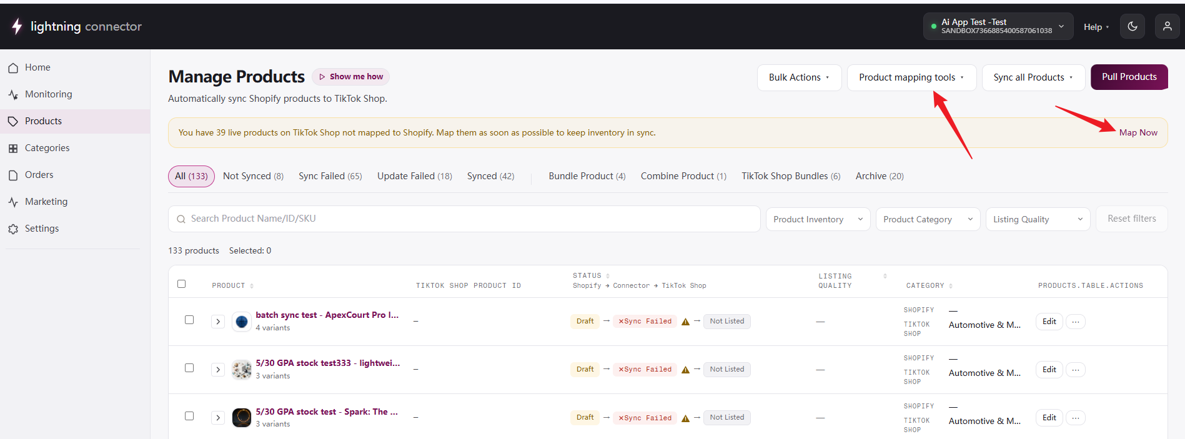Click the Pull Products button
1185x439 pixels.
click(1129, 77)
